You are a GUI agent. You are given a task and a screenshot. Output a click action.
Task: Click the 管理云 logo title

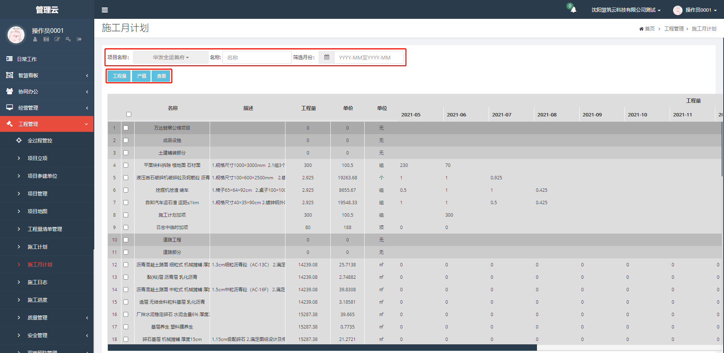click(x=47, y=10)
